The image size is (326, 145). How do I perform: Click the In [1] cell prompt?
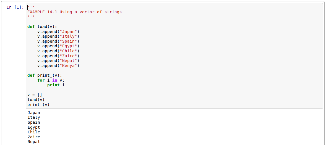point(15,7)
